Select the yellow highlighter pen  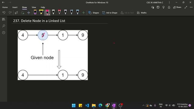(41, 12)
